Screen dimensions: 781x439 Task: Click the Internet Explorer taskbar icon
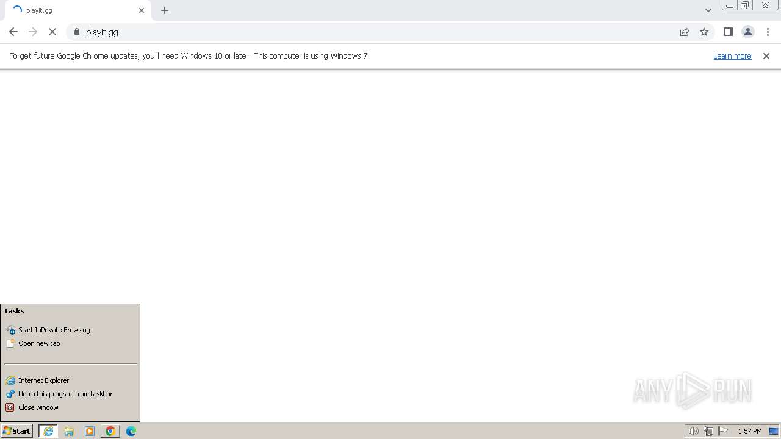point(48,431)
